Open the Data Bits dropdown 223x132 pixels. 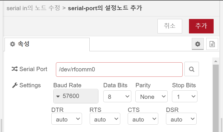[x=117, y=96]
